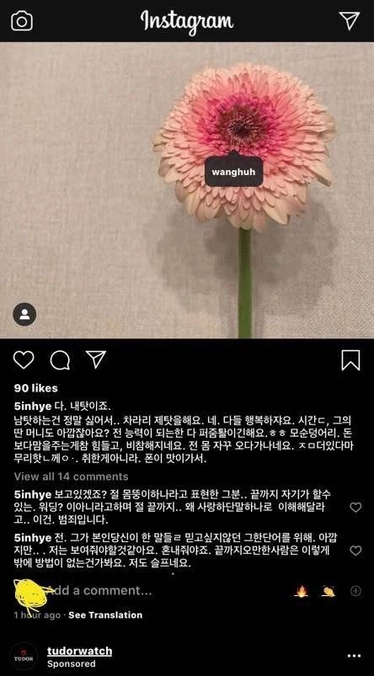Tap the tagged people icon on photo
374x676 pixels.
pos(24,314)
